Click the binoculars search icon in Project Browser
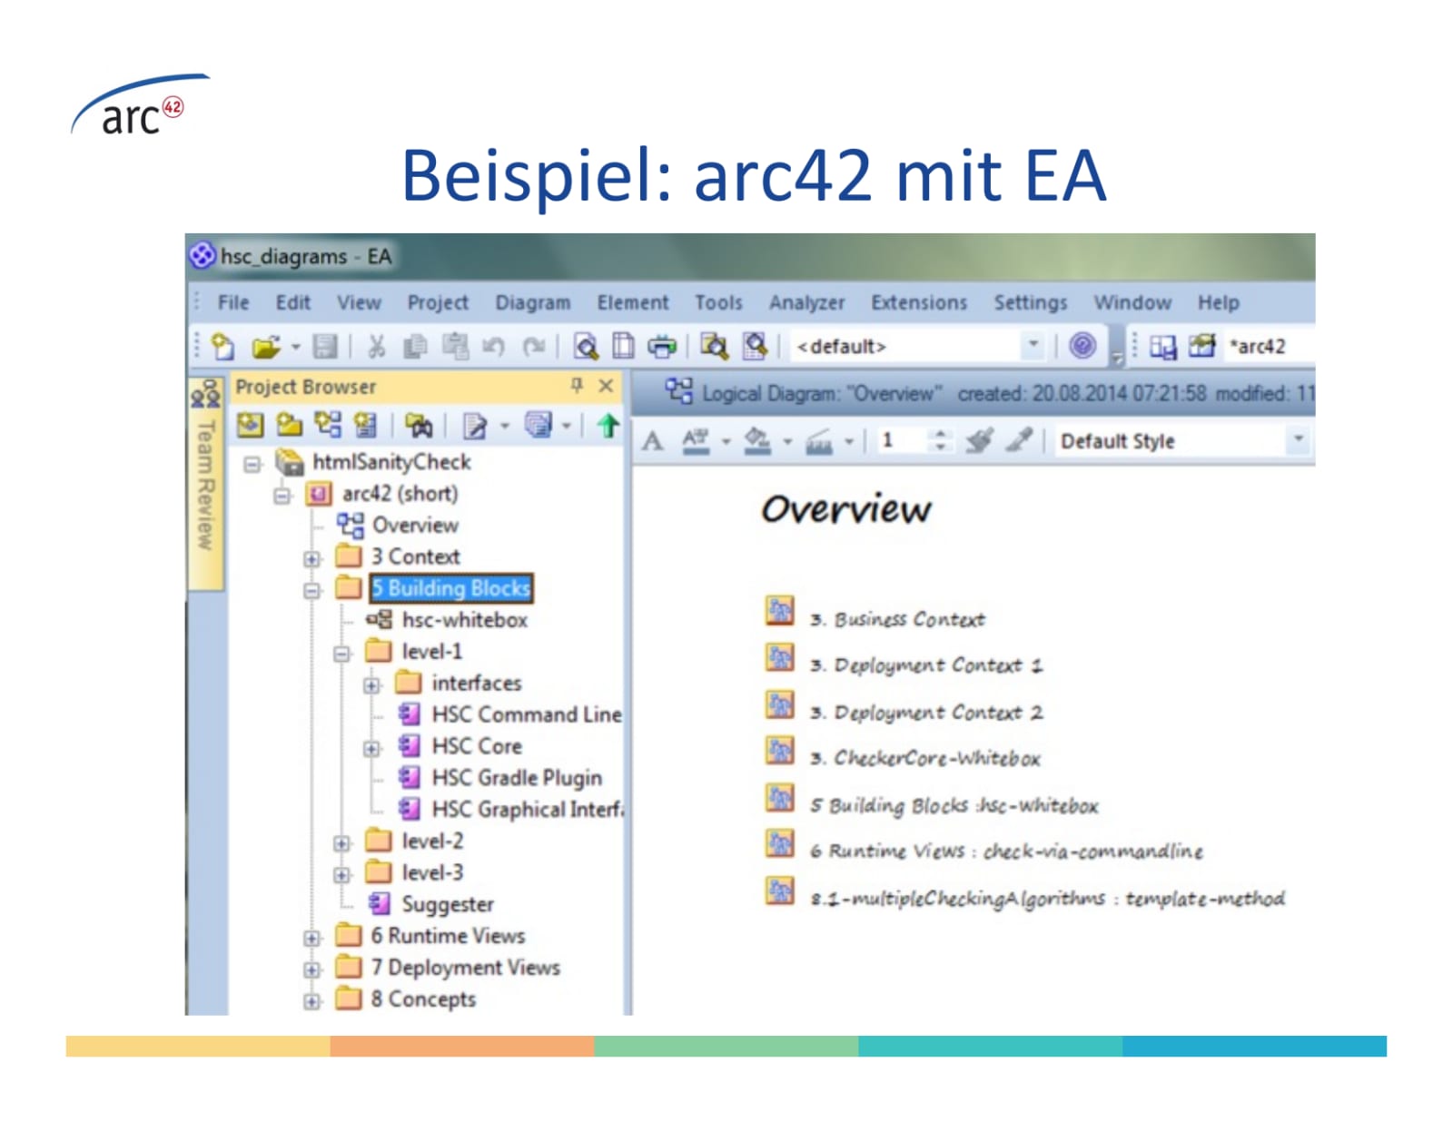The height and width of the screenshot is (1122, 1453). (419, 425)
